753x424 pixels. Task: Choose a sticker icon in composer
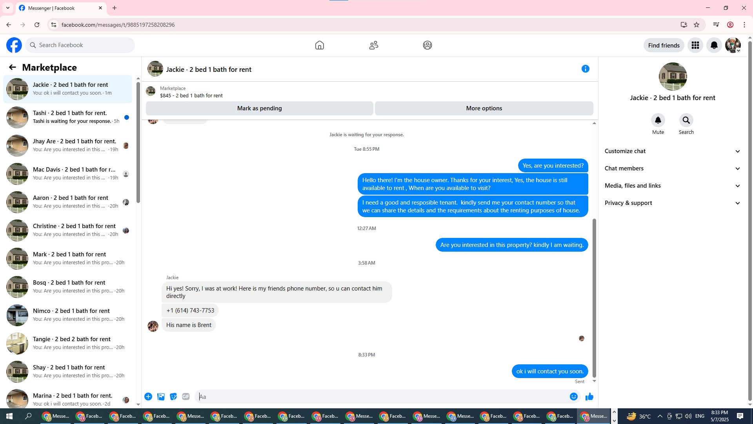[173, 397]
